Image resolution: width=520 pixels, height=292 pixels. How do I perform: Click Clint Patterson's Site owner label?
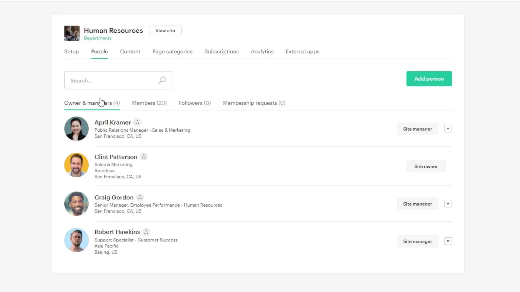pyautogui.click(x=426, y=167)
